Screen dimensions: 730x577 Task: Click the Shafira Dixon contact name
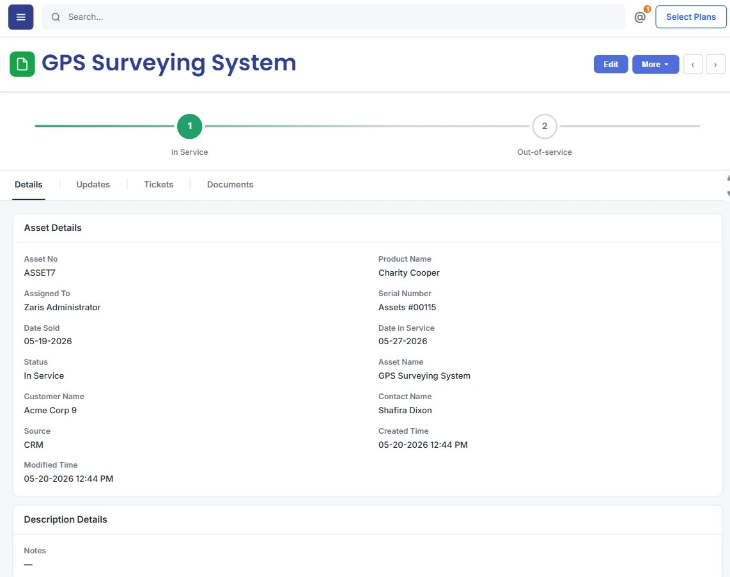pyautogui.click(x=405, y=410)
